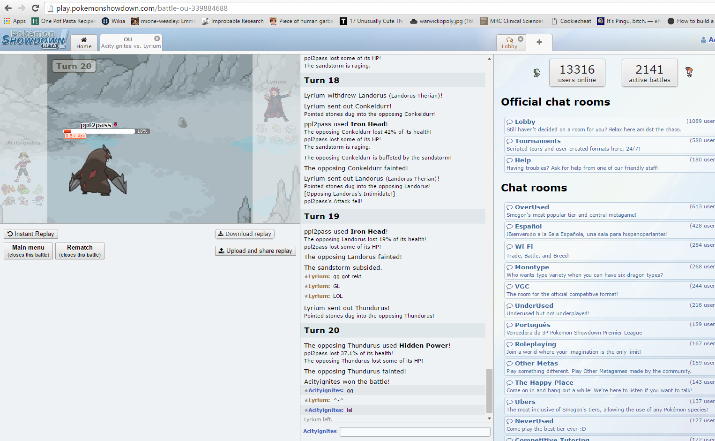Click the Pokémon sprite beside users online
715x441 pixels.
pos(537,73)
